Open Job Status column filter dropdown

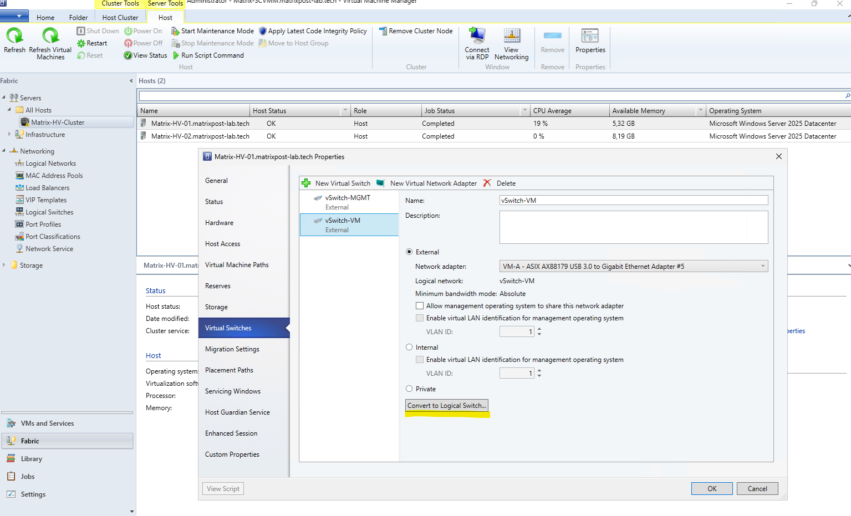525,110
